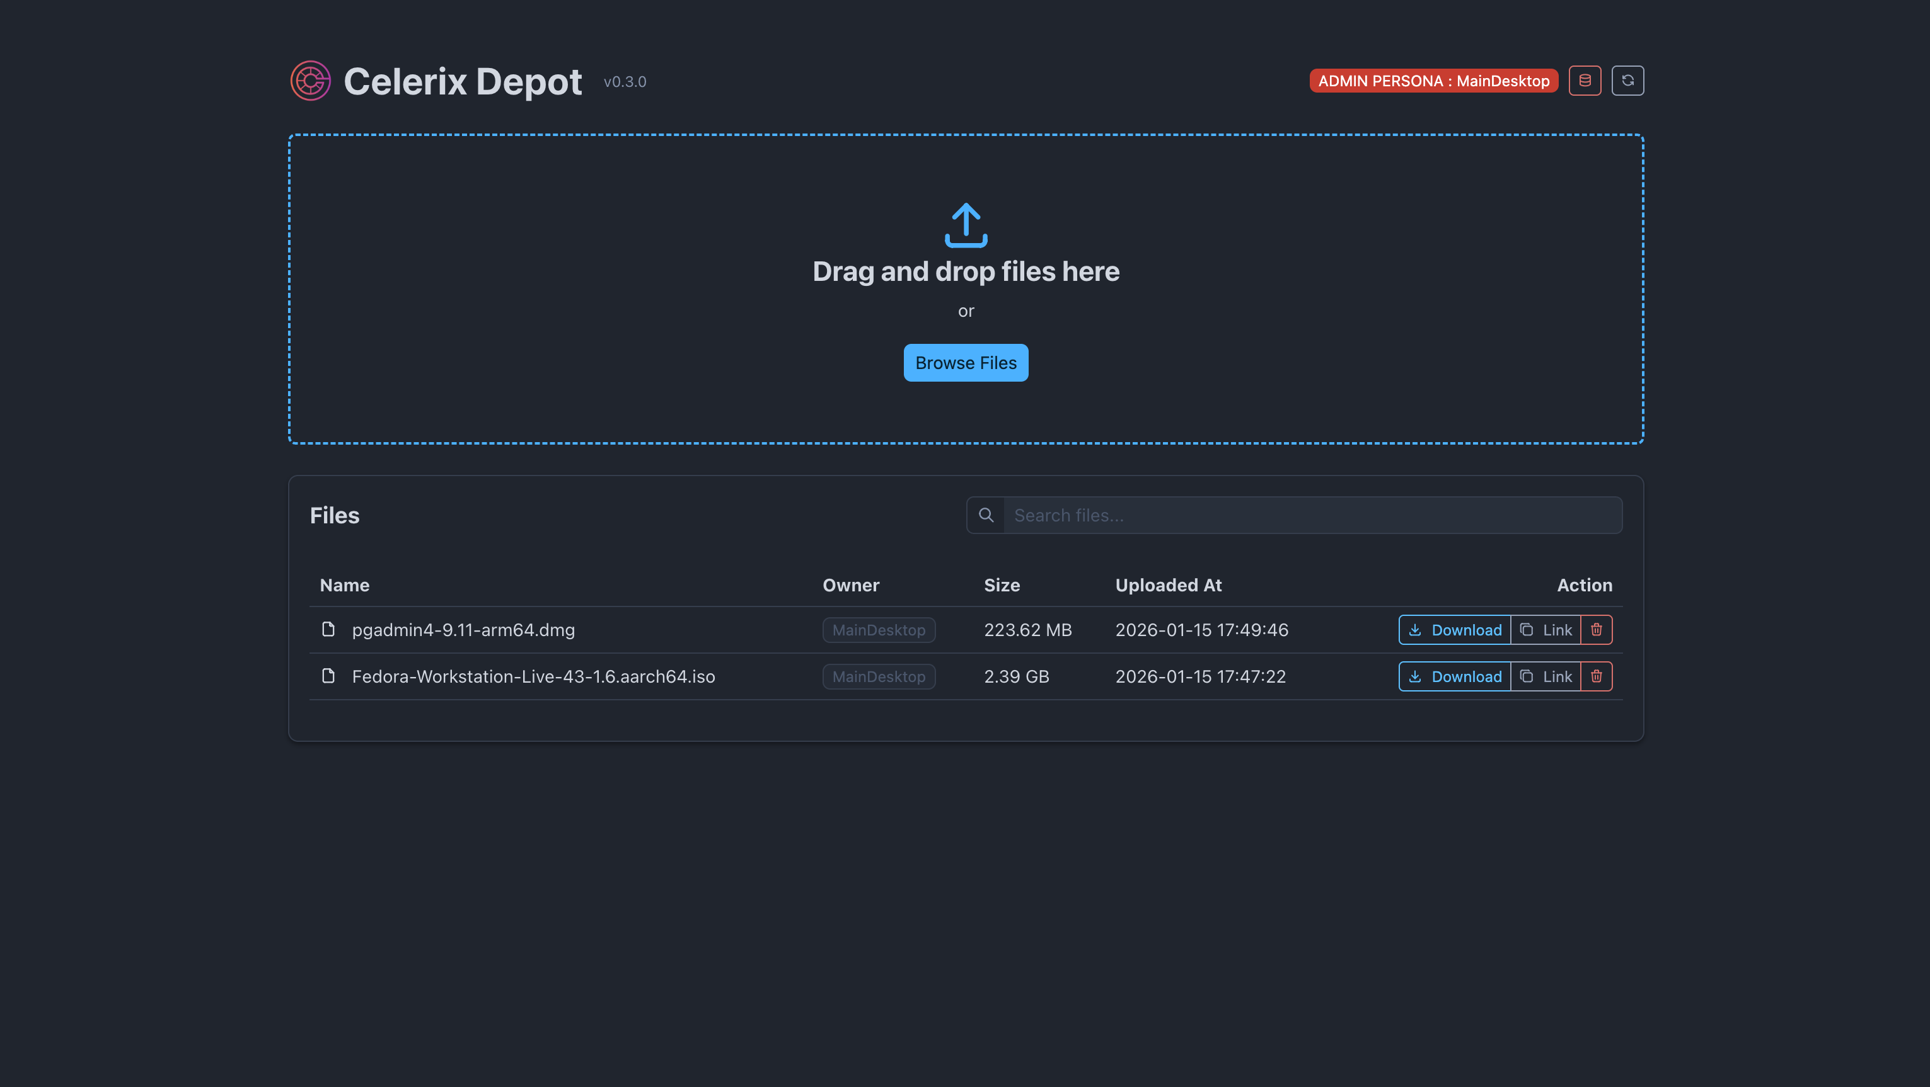Screen dimensions: 1930x1087
Task: Click the ADMIN PERSONA MainDesktop badge
Action: pos(1433,81)
